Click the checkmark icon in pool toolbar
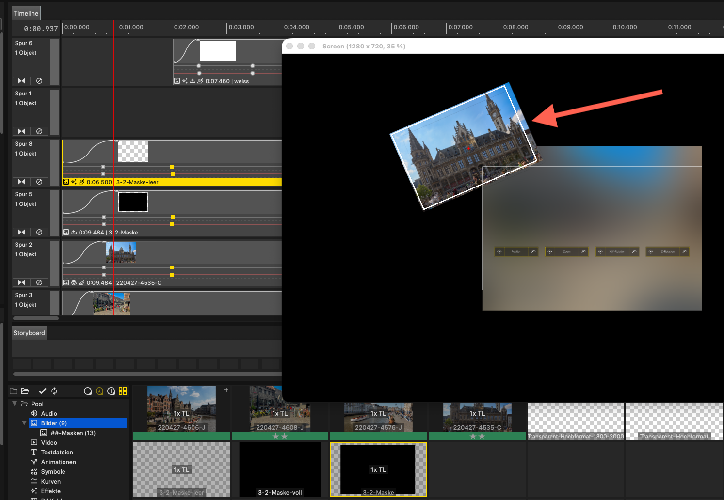The image size is (724, 500). coord(43,391)
